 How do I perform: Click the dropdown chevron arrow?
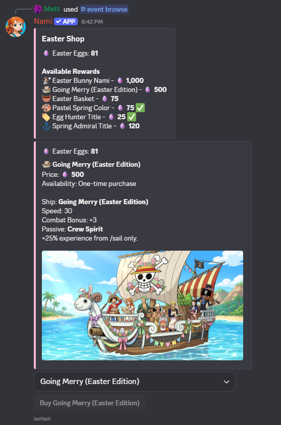click(227, 382)
